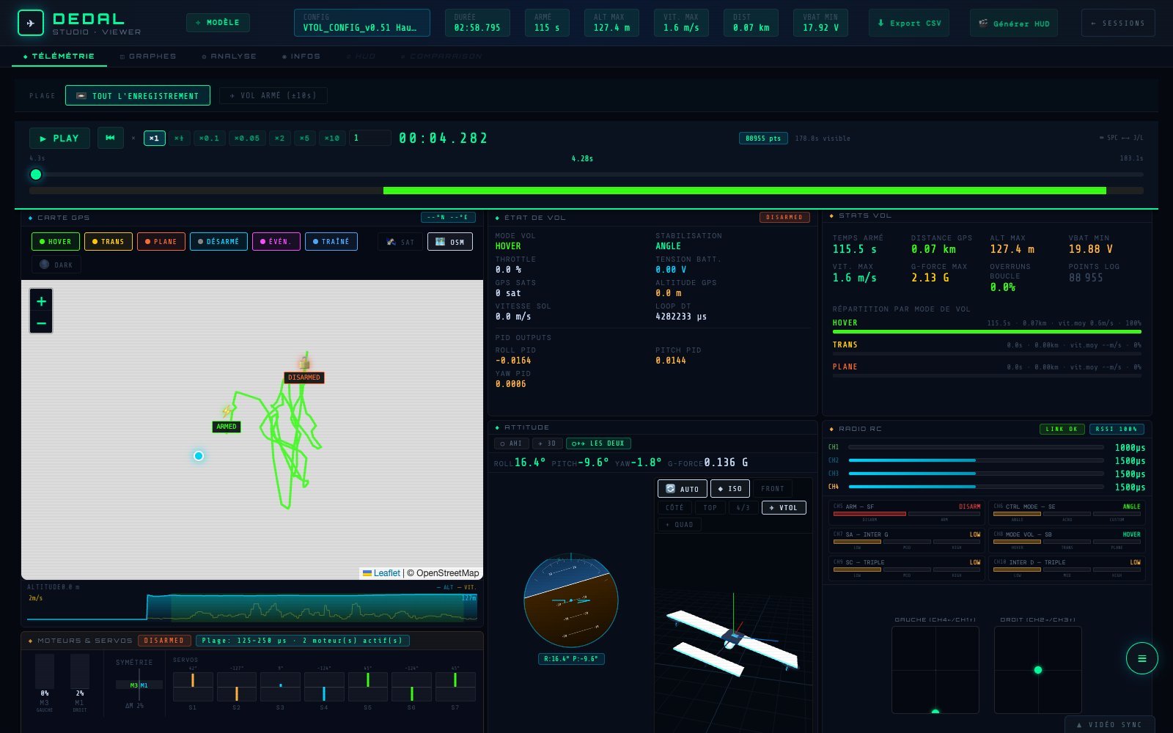This screenshot has width=1173, height=733.
Task: Click the timeline scrubber handle
Action: pyautogui.click(x=36, y=174)
